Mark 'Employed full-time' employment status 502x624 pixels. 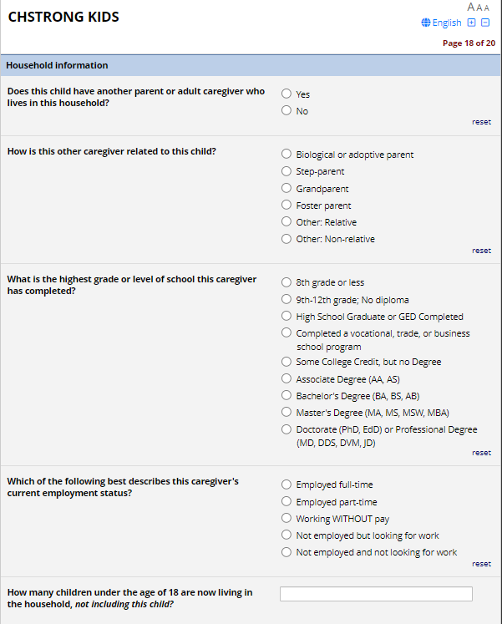coord(286,484)
